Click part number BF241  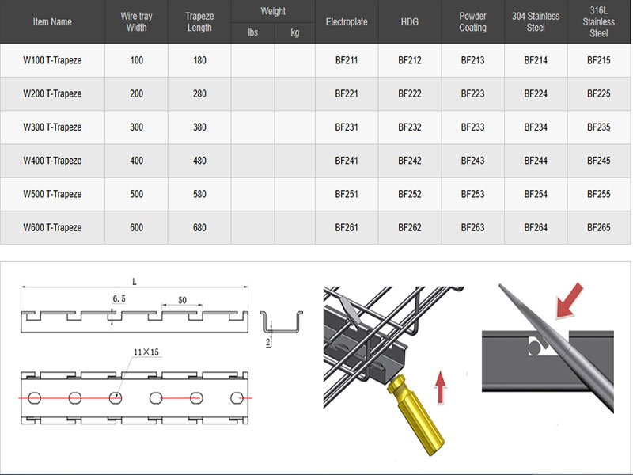tap(347, 161)
